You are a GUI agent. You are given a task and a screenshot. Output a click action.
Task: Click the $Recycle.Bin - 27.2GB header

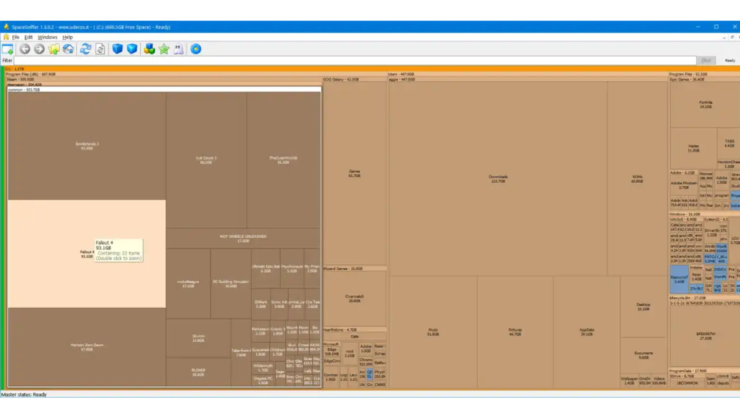tap(704, 298)
